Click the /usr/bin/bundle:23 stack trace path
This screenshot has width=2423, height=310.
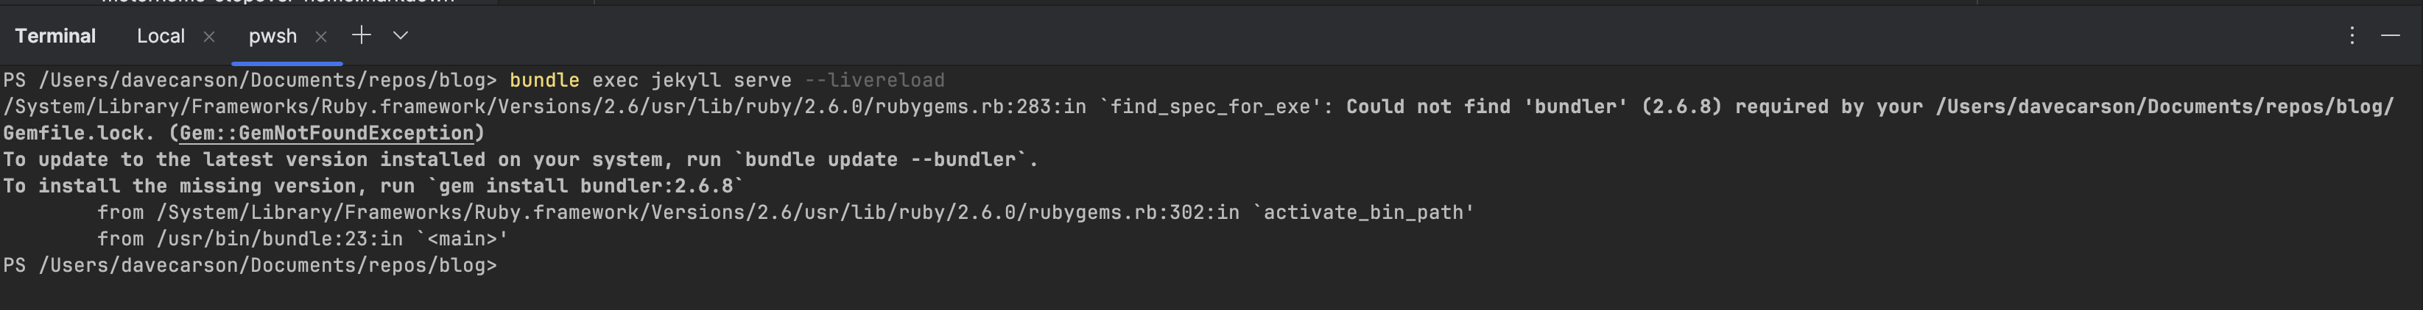(261, 239)
